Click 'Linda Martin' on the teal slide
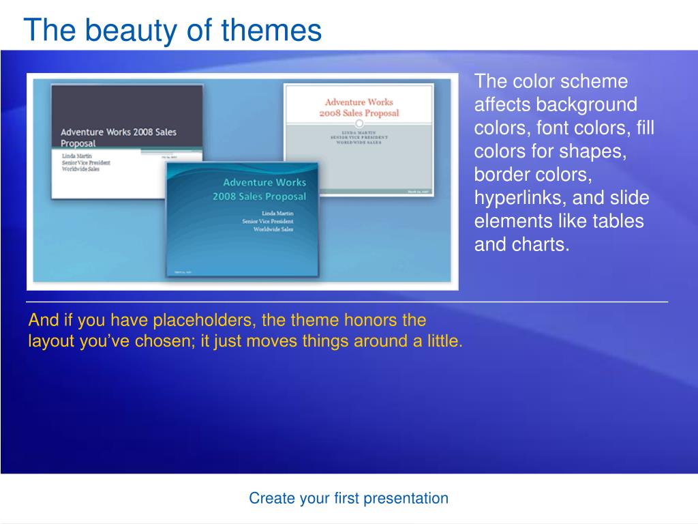The height and width of the screenshot is (524, 698). coord(277,214)
